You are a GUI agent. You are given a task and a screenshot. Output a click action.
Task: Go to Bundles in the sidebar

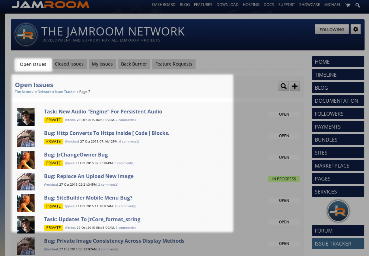coord(338,140)
